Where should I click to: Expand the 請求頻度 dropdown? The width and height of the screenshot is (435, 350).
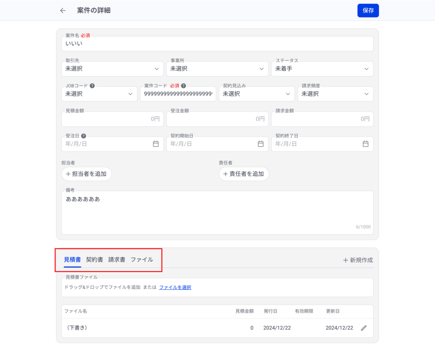(335, 94)
